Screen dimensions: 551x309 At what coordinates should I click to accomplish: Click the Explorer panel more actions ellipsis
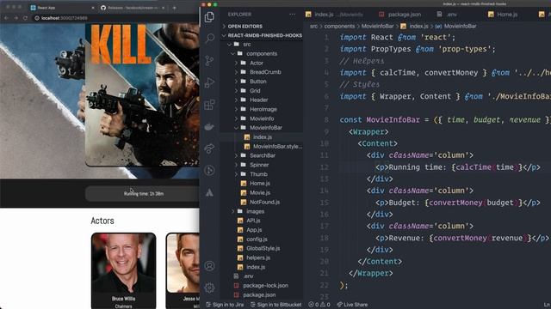click(x=293, y=15)
